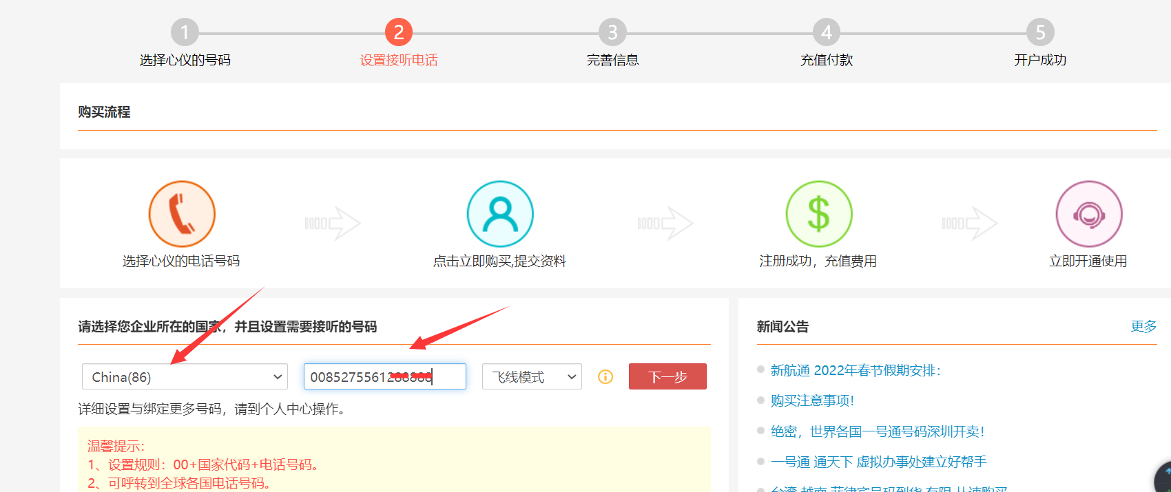This screenshot has height=492, width=1171.
Task: Click the orange phone handset icon
Action: pos(182,214)
